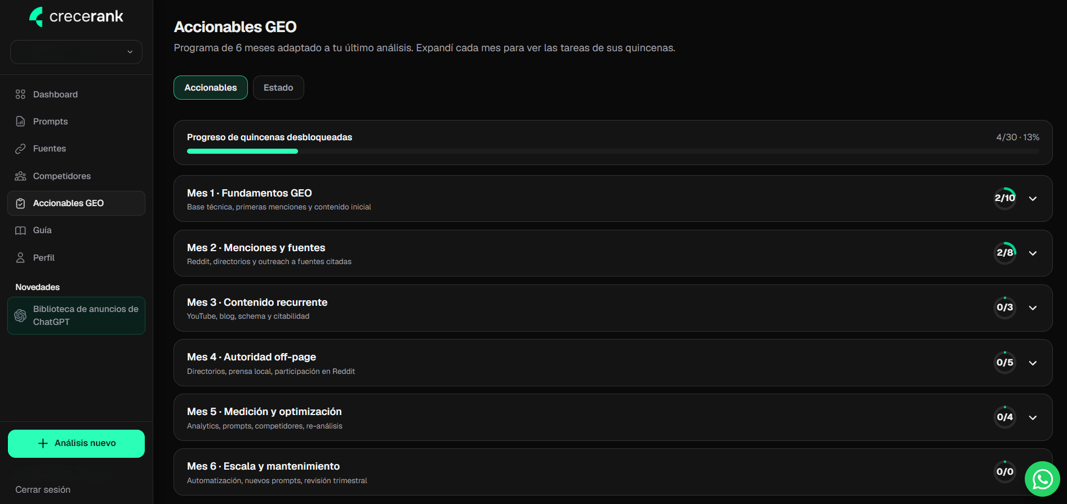Click the Mes 4 · Autoridad off-page title

point(252,357)
